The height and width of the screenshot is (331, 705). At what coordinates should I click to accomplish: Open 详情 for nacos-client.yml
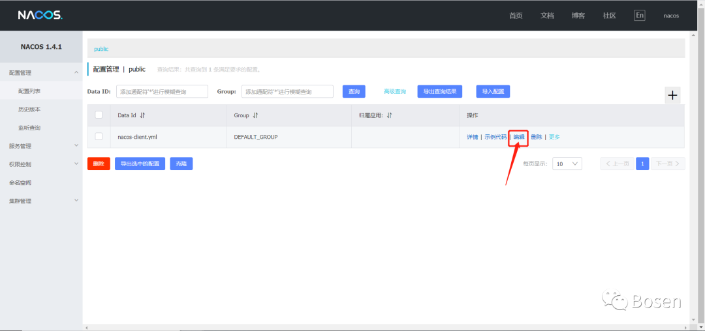point(473,137)
